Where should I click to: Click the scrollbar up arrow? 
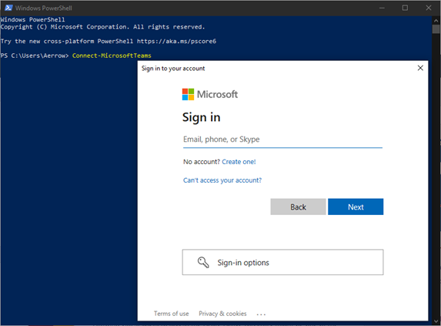click(x=436, y=20)
